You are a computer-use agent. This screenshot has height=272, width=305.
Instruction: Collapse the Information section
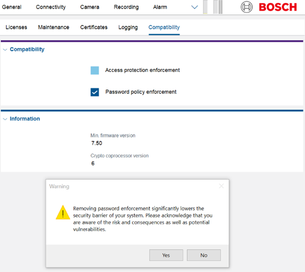(5, 119)
